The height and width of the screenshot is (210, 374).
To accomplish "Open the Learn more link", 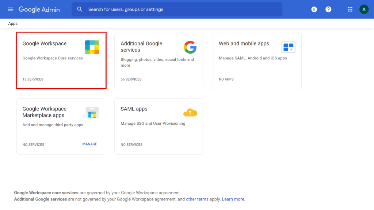I will click(x=233, y=199).
